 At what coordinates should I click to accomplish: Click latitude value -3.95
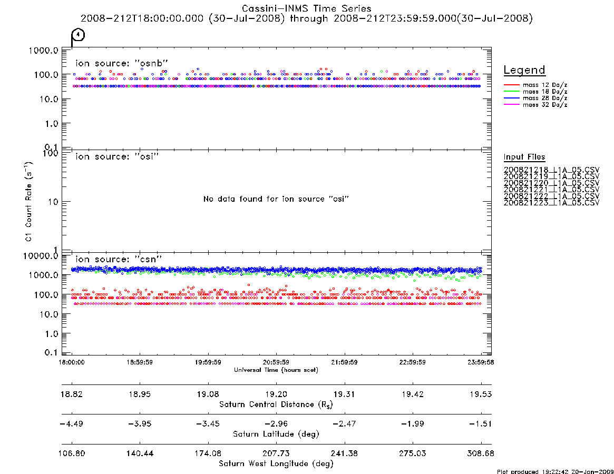point(140,424)
